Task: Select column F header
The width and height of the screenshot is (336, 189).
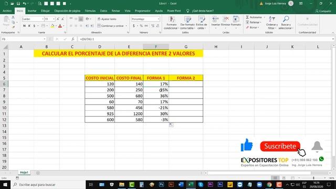Action: [156, 47]
